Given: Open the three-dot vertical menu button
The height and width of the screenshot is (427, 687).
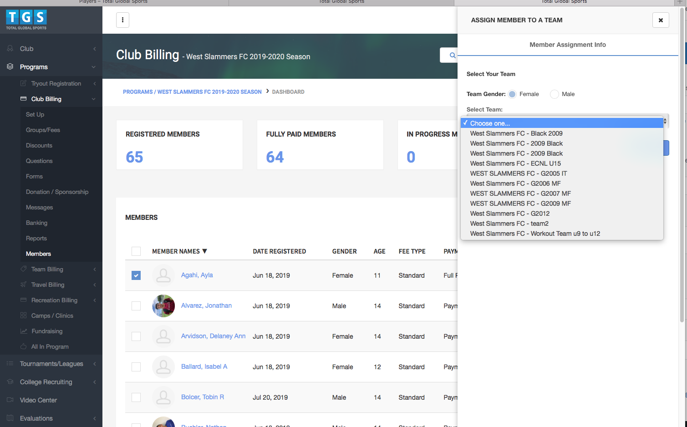Looking at the screenshot, I should coord(122,20).
